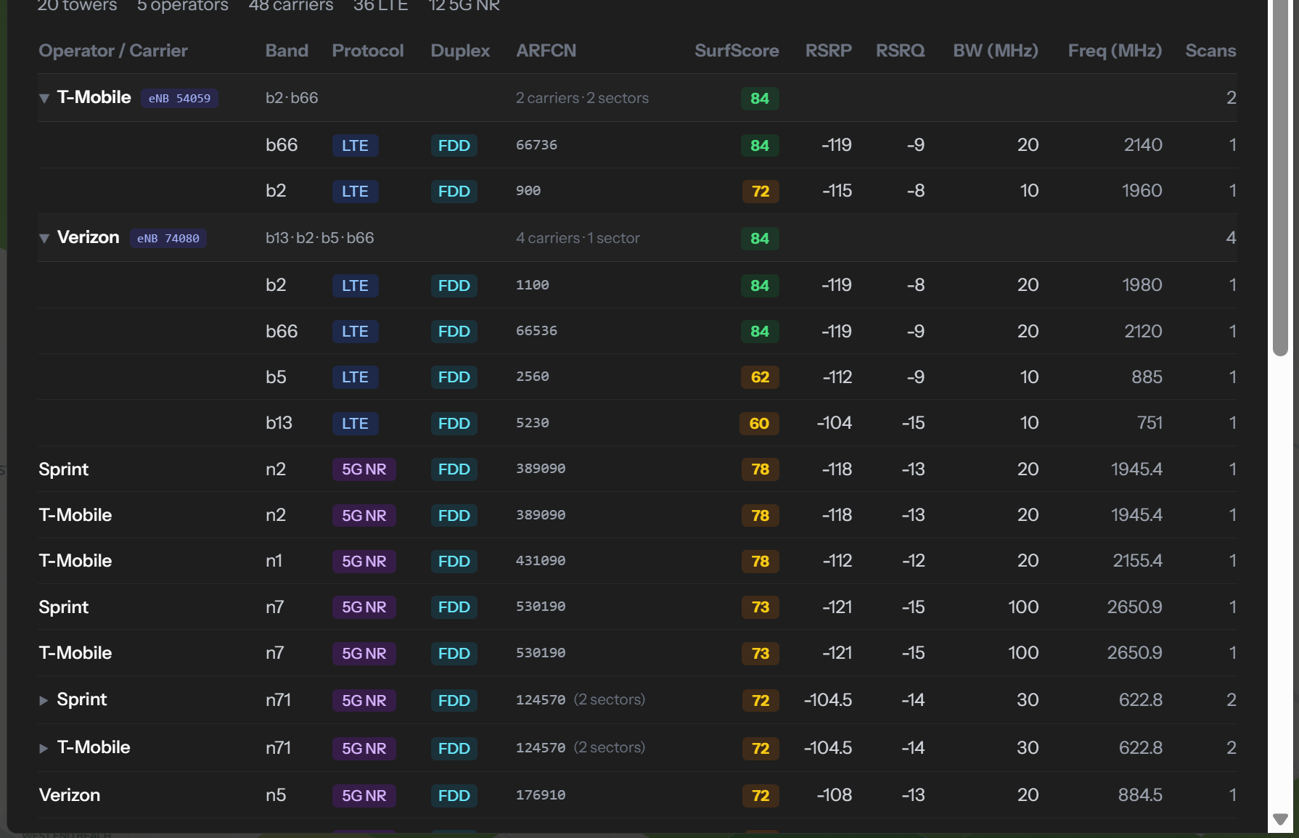Sort by Scans column header

point(1210,51)
